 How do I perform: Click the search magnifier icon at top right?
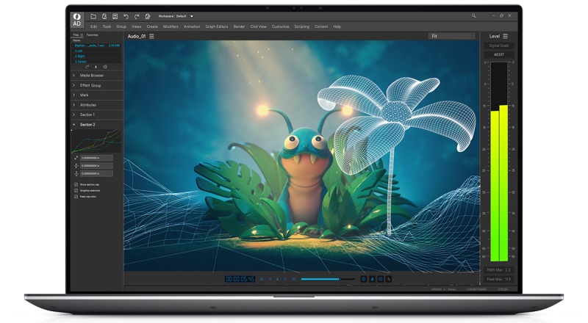coord(473,15)
